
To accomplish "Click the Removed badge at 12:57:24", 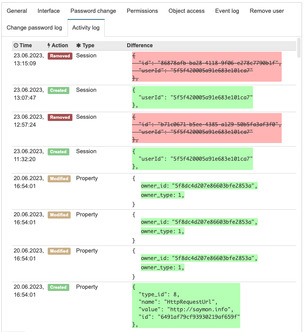I will pyautogui.click(x=60, y=117).
